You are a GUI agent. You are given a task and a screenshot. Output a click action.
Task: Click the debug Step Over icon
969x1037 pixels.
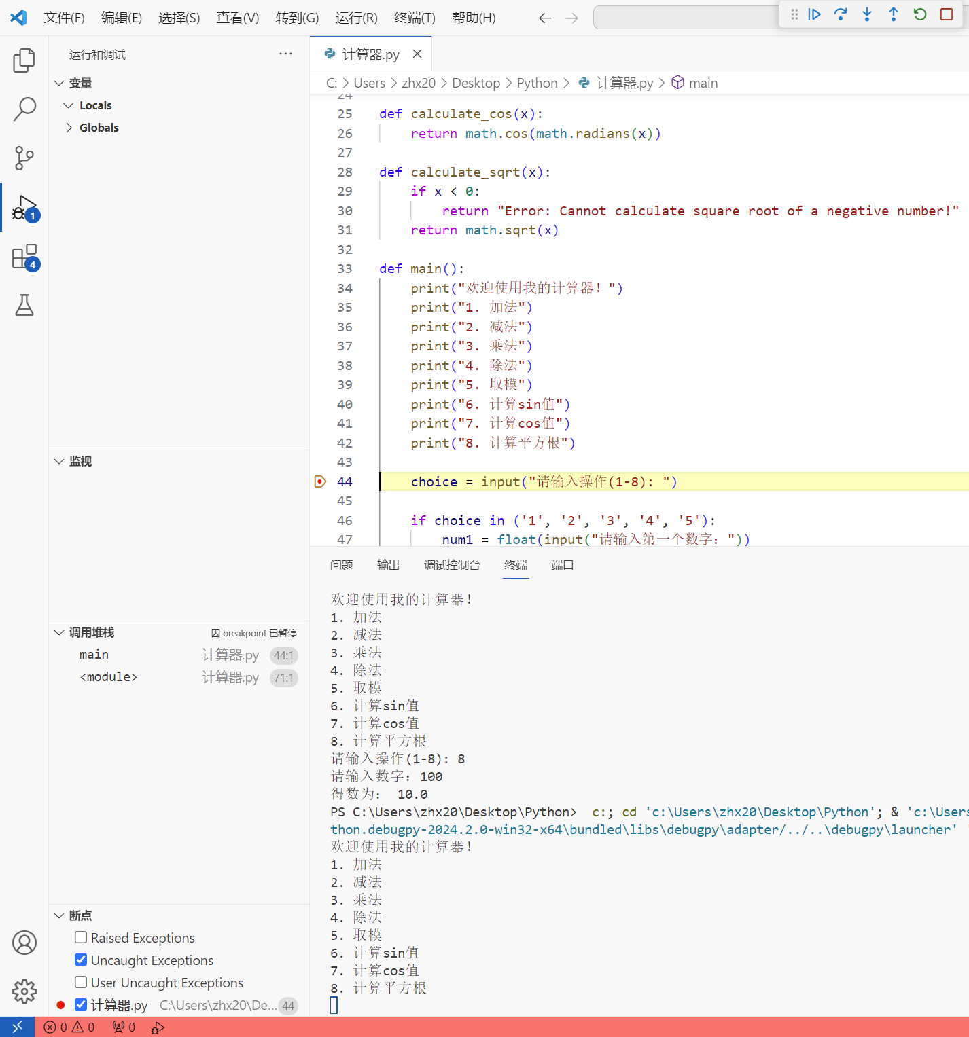pos(841,14)
